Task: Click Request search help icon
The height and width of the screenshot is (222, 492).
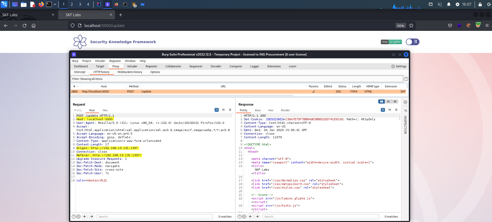Action: click(74, 217)
